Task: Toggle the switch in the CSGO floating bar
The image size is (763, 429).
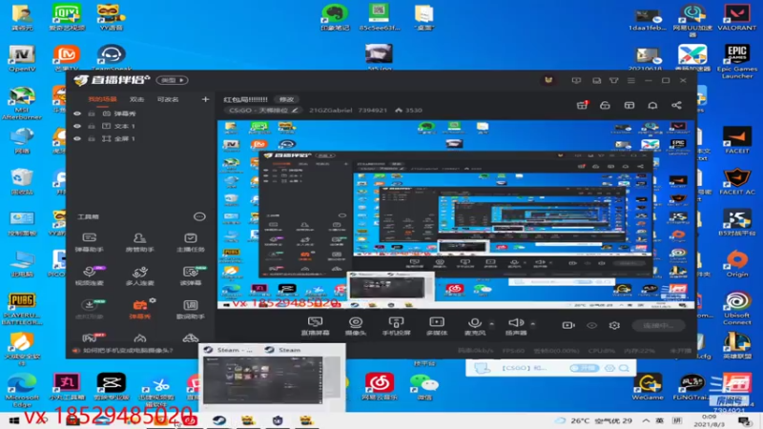Action: click(584, 368)
